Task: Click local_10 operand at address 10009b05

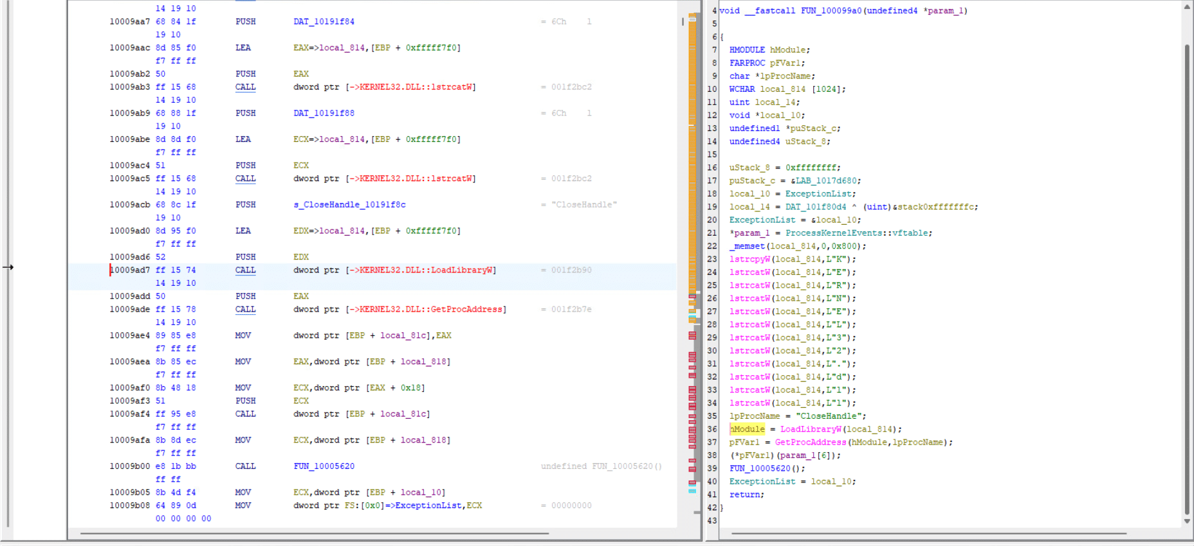Action: [421, 493]
